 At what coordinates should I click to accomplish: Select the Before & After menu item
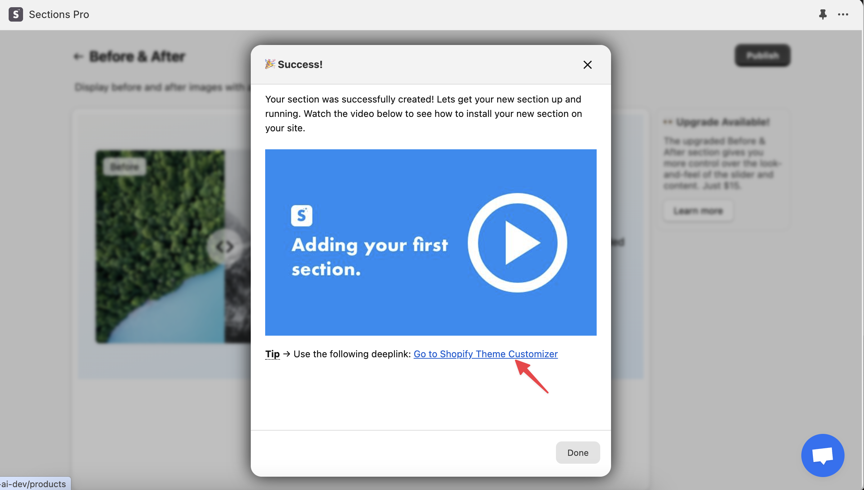[136, 55]
